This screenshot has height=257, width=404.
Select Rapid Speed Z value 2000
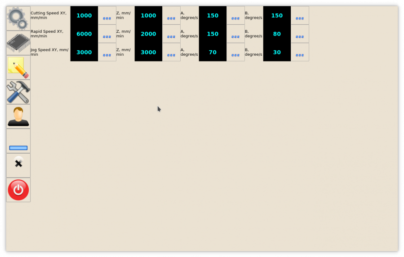click(x=148, y=34)
